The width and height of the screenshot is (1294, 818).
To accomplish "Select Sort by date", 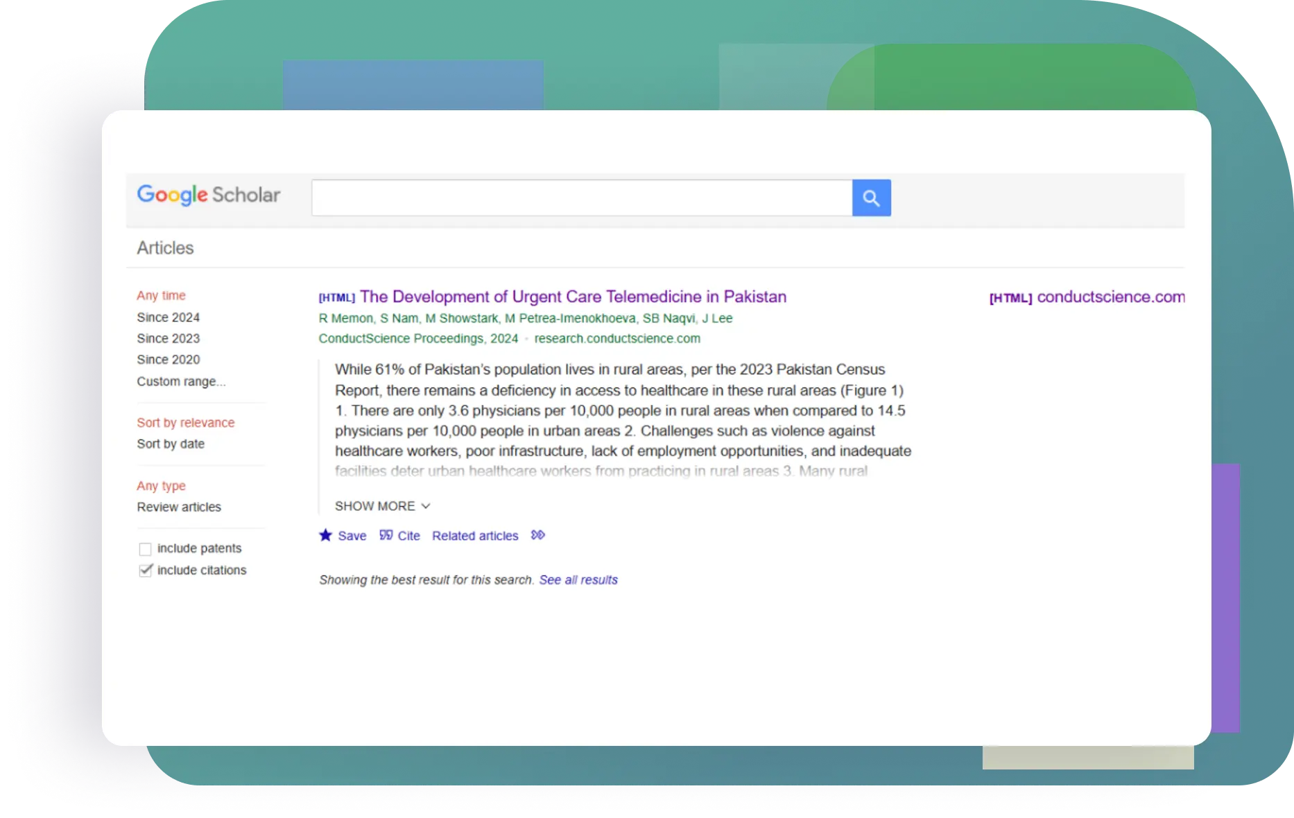I will point(171,444).
